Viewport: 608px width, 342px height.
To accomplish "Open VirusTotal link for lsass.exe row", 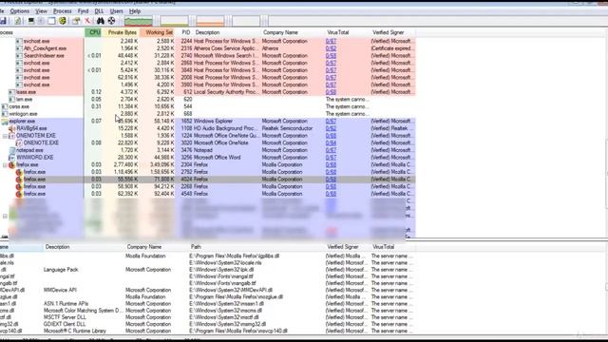I will coord(331,92).
